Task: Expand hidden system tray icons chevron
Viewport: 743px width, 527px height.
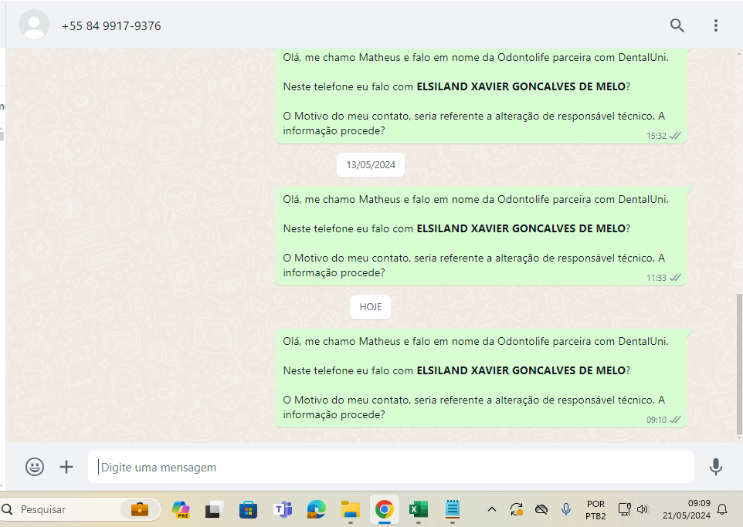Action: click(492, 509)
